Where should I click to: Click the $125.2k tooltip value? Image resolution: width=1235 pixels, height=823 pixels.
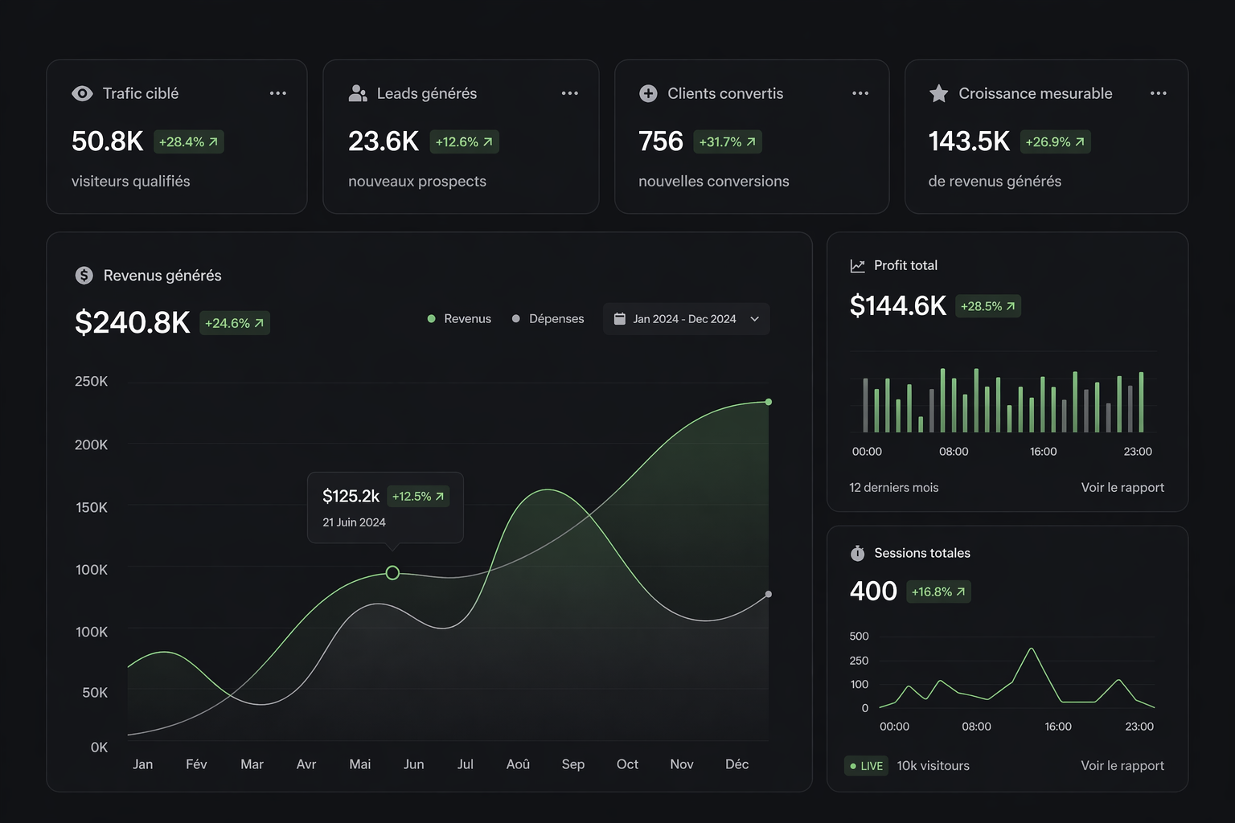click(351, 497)
